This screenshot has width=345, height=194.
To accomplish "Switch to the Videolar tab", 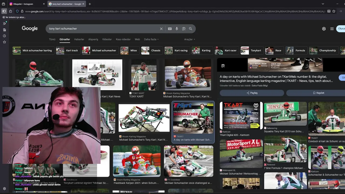I will coord(107,39).
